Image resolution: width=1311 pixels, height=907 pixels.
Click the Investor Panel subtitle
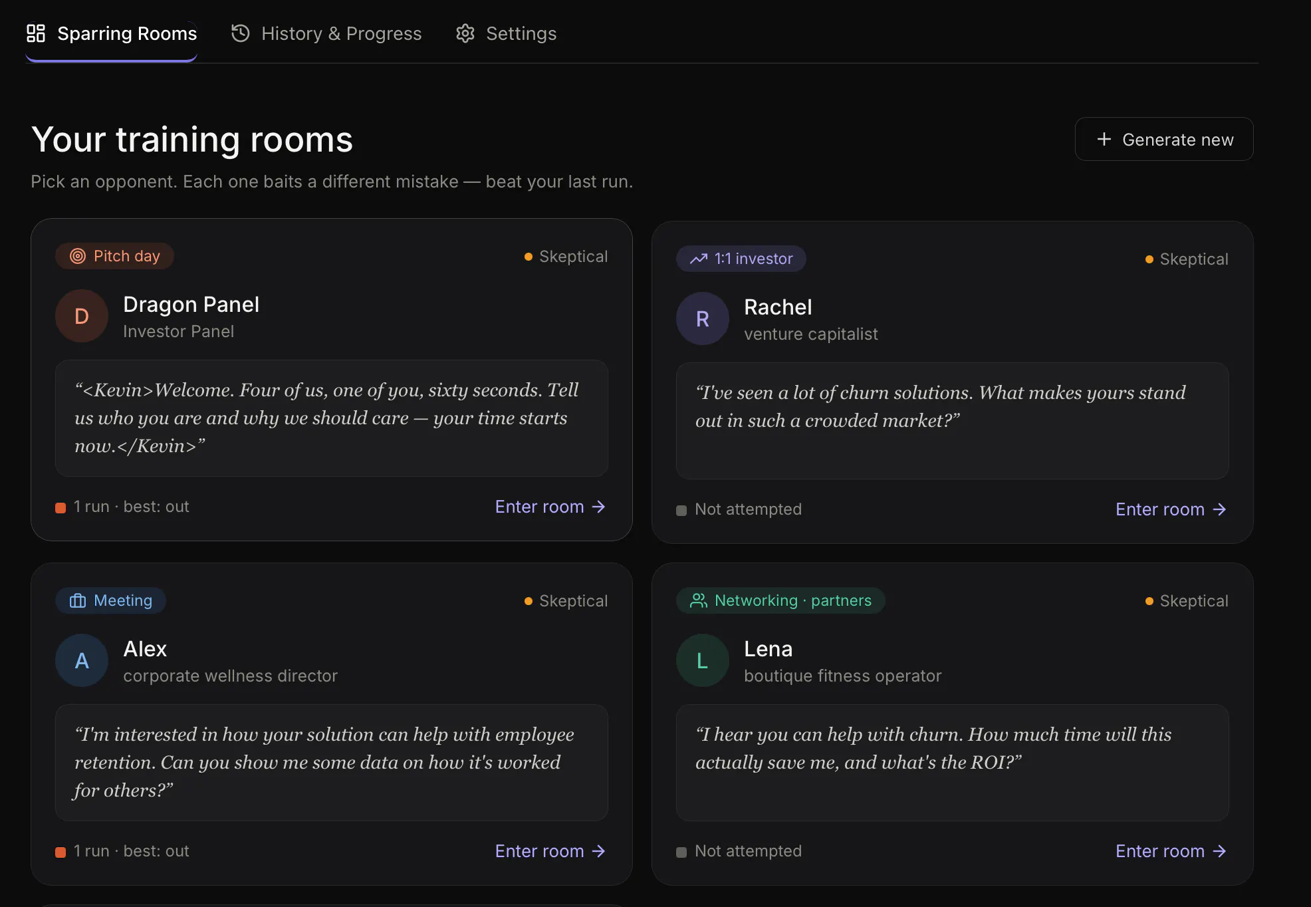(178, 331)
